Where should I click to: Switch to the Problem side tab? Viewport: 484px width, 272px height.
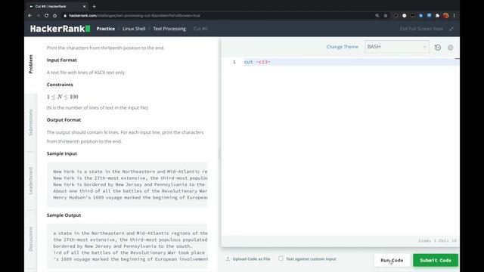(30, 64)
